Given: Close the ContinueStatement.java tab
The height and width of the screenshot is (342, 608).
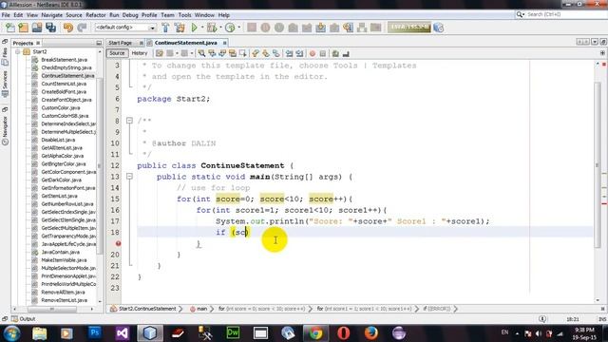Looking at the screenshot, I should point(224,43).
